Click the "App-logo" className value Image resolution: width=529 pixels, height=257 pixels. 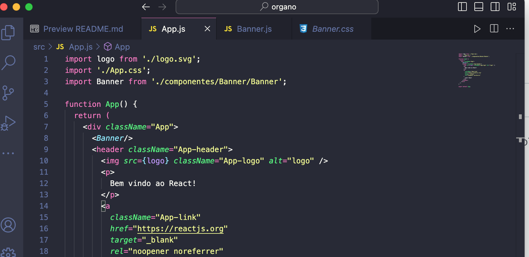coord(242,161)
